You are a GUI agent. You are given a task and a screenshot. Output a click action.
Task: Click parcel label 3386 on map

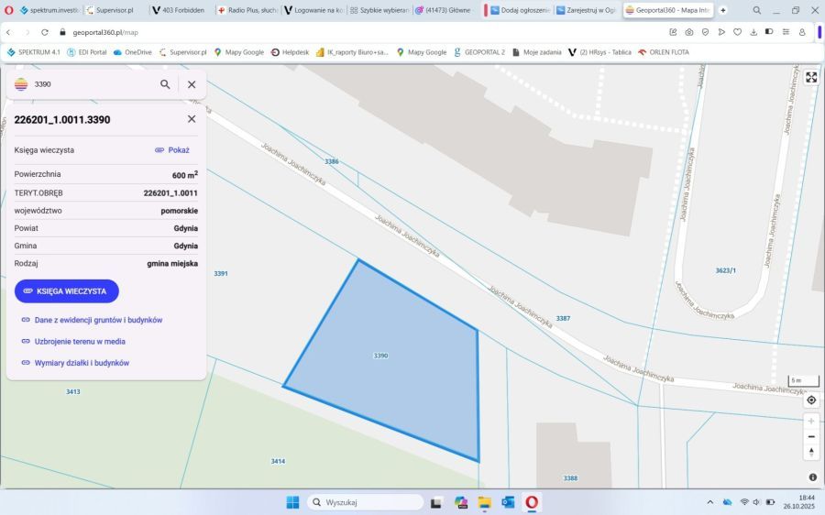tap(332, 161)
